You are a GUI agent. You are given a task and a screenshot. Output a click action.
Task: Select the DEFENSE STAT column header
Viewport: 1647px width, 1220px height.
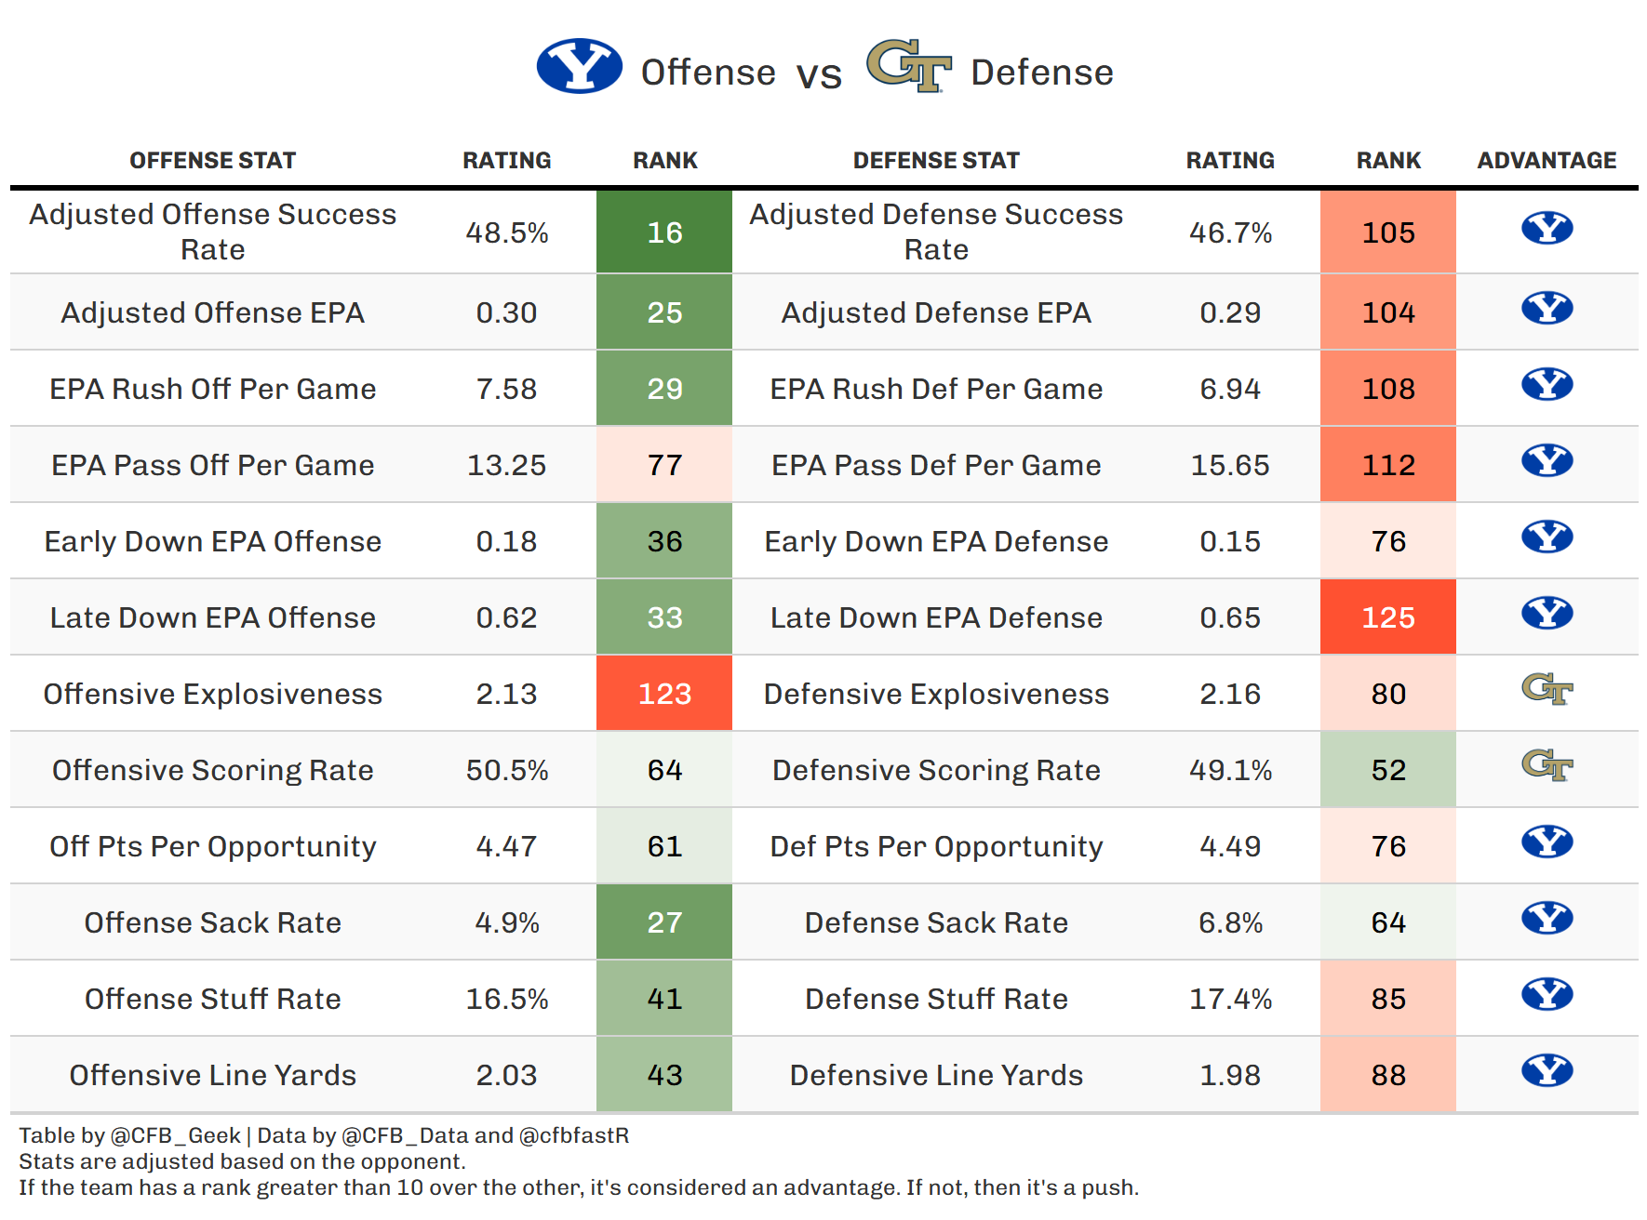click(x=936, y=161)
